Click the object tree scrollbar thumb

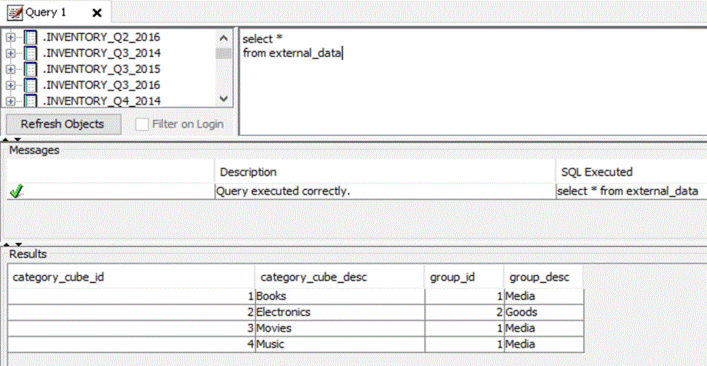coord(224,53)
